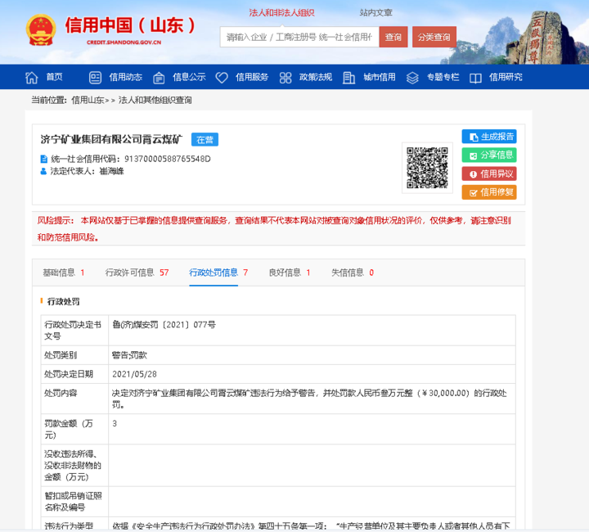Switch to the 基础信息 tab
This screenshot has height=532, width=589.
[64, 273]
